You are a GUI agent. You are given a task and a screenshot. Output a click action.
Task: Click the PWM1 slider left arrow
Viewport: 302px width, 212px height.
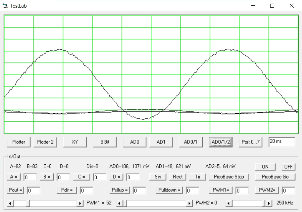[x=10, y=203]
